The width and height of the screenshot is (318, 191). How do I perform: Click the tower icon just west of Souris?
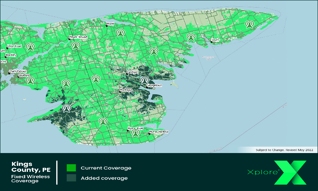pos(191,37)
